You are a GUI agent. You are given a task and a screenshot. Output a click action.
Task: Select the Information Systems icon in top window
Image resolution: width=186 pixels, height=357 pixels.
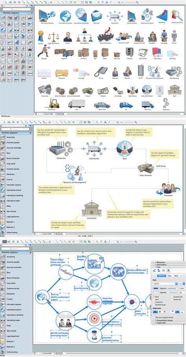pos(47,16)
